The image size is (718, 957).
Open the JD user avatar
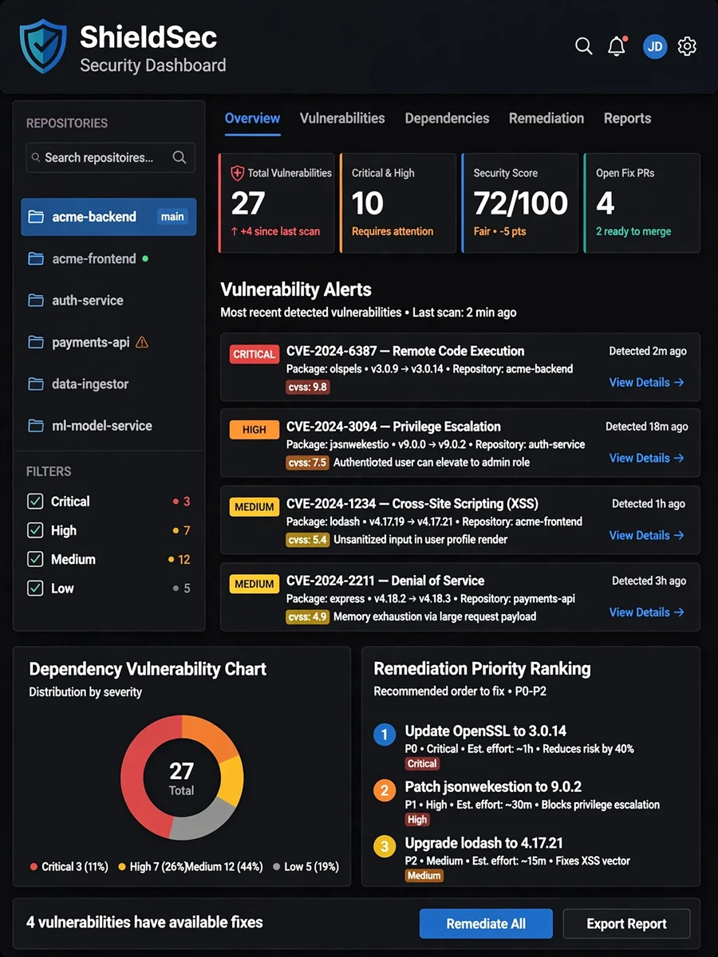pos(655,46)
